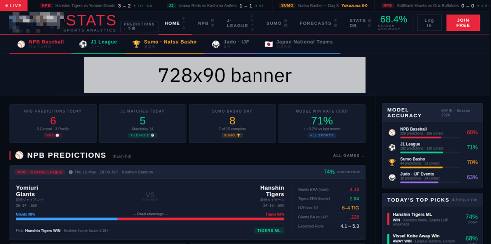Click the 68.4% season accuracy figure
The image size is (491, 244).
[x=393, y=19]
